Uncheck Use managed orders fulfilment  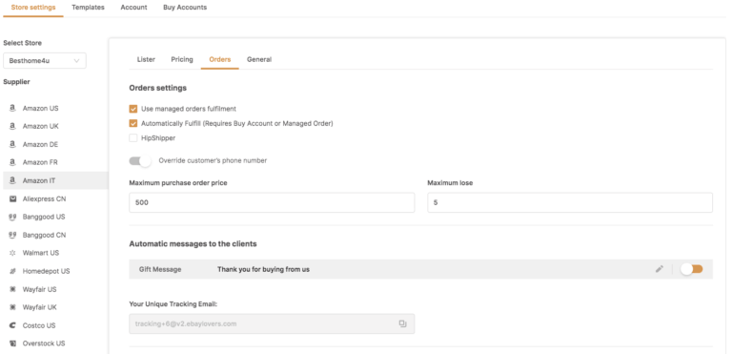[x=133, y=109]
